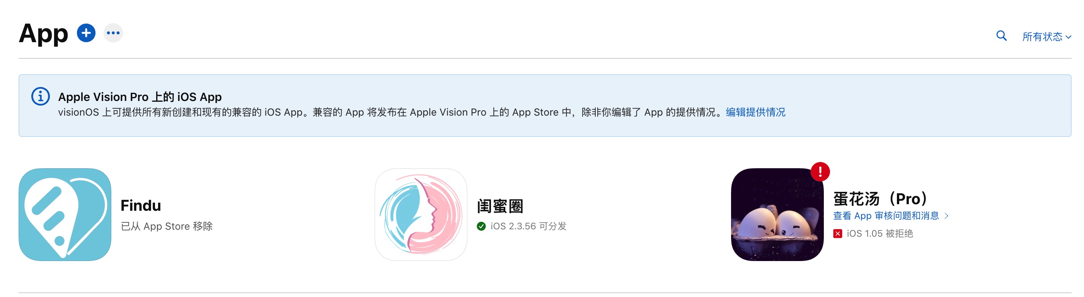1084x297 pixels.
Task: Open the 编辑提供情况 link
Action: pos(755,112)
